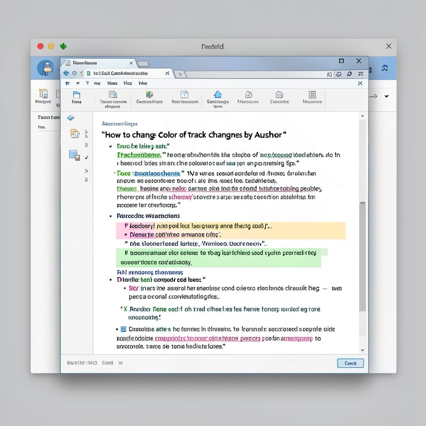Click 'Gueifre Mcd' in the status bar
This screenshot has height=426, width=426.
coord(82,363)
